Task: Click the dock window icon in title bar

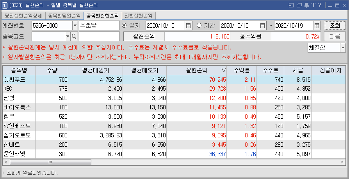Action: 291,5
